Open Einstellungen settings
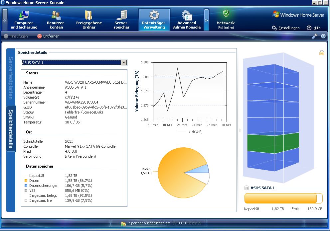This screenshot has height=231, width=330. pos(286,28)
